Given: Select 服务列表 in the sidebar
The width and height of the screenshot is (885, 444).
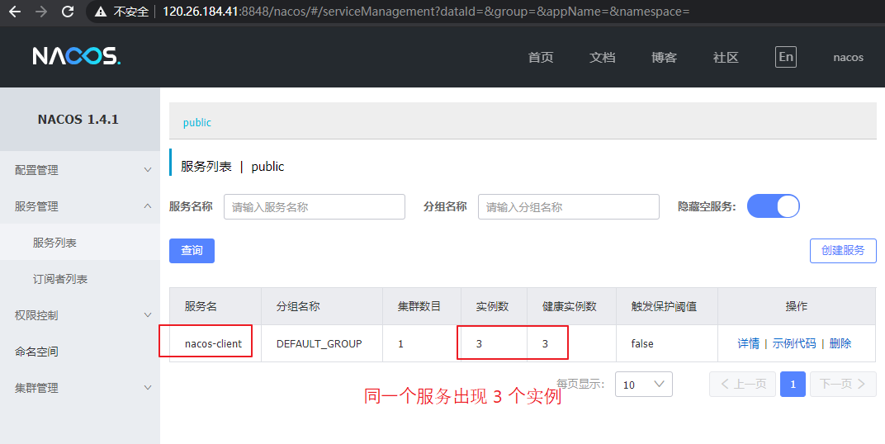Looking at the screenshot, I should tap(80, 243).
